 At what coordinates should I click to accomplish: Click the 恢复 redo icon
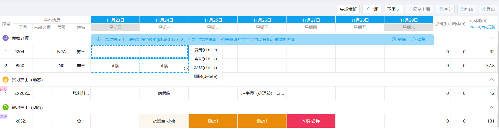pyautogui.click(x=414, y=39)
